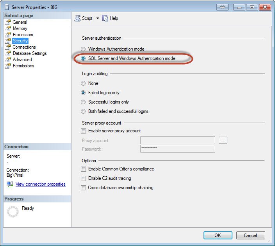Enable C2 audit tracing
The image size is (275, 246).
coord(84,178)
